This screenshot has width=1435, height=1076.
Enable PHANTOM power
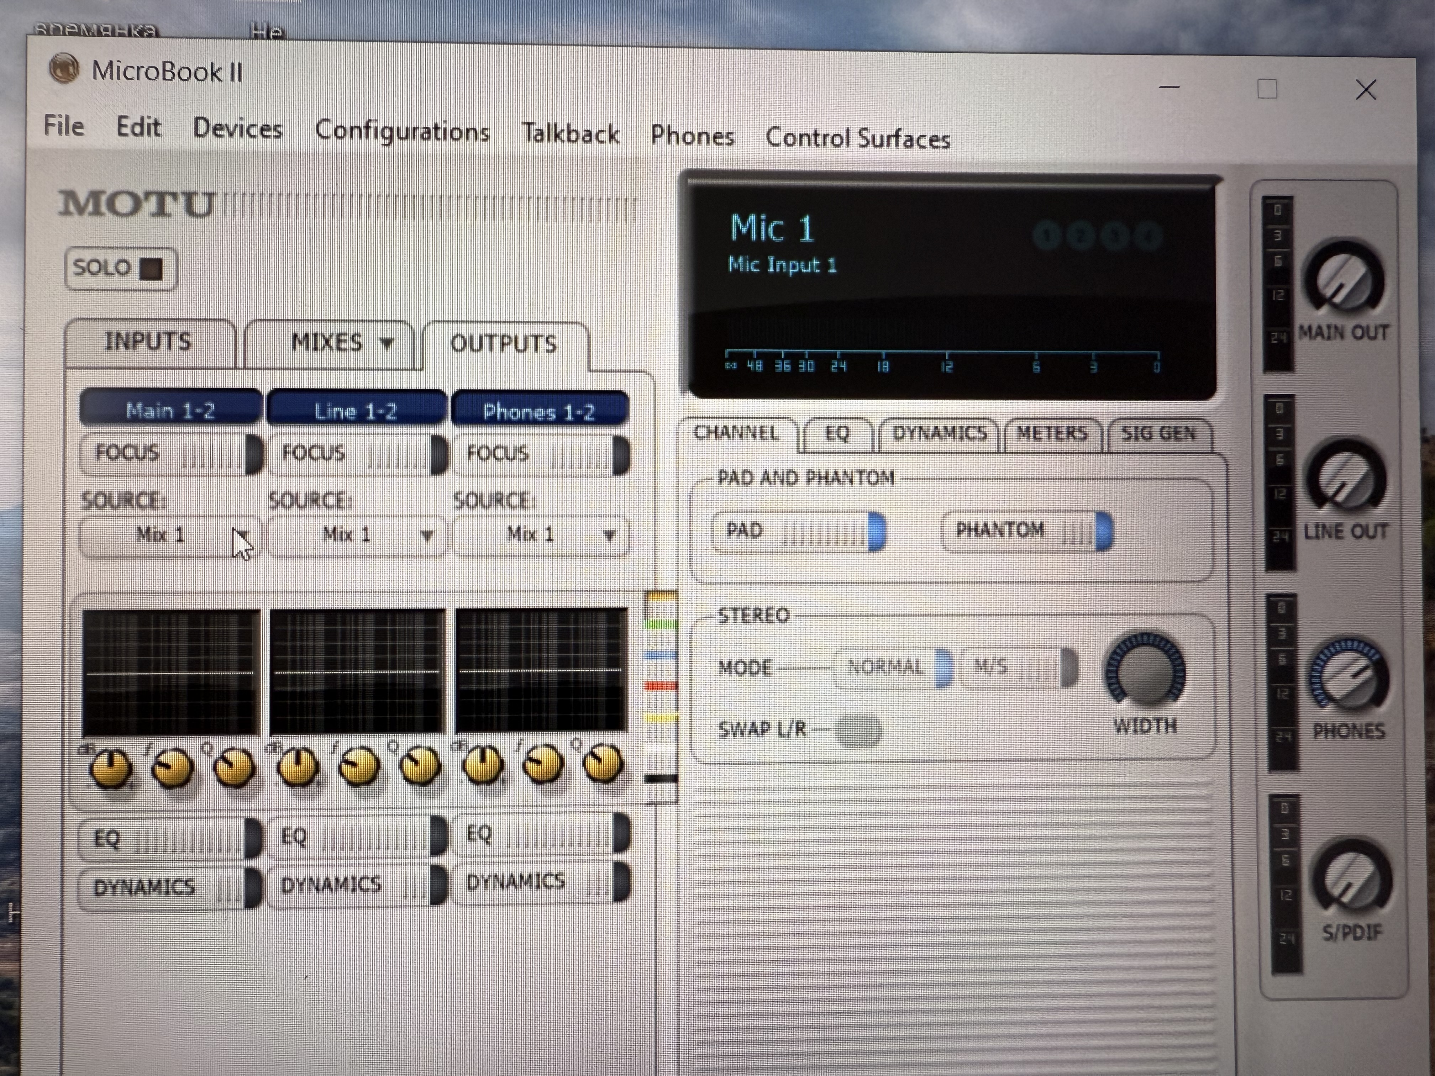click(1027, 531)
